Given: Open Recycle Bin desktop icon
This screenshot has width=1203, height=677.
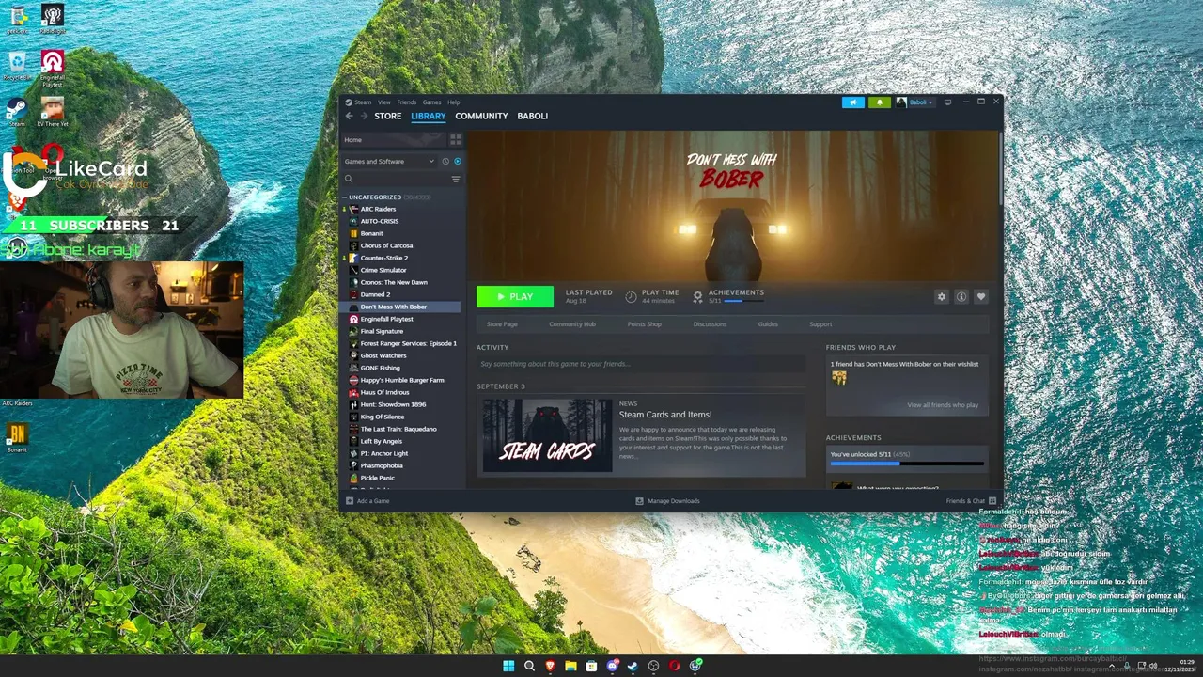Looking at the screenshot, I should [x=16, y=64].
